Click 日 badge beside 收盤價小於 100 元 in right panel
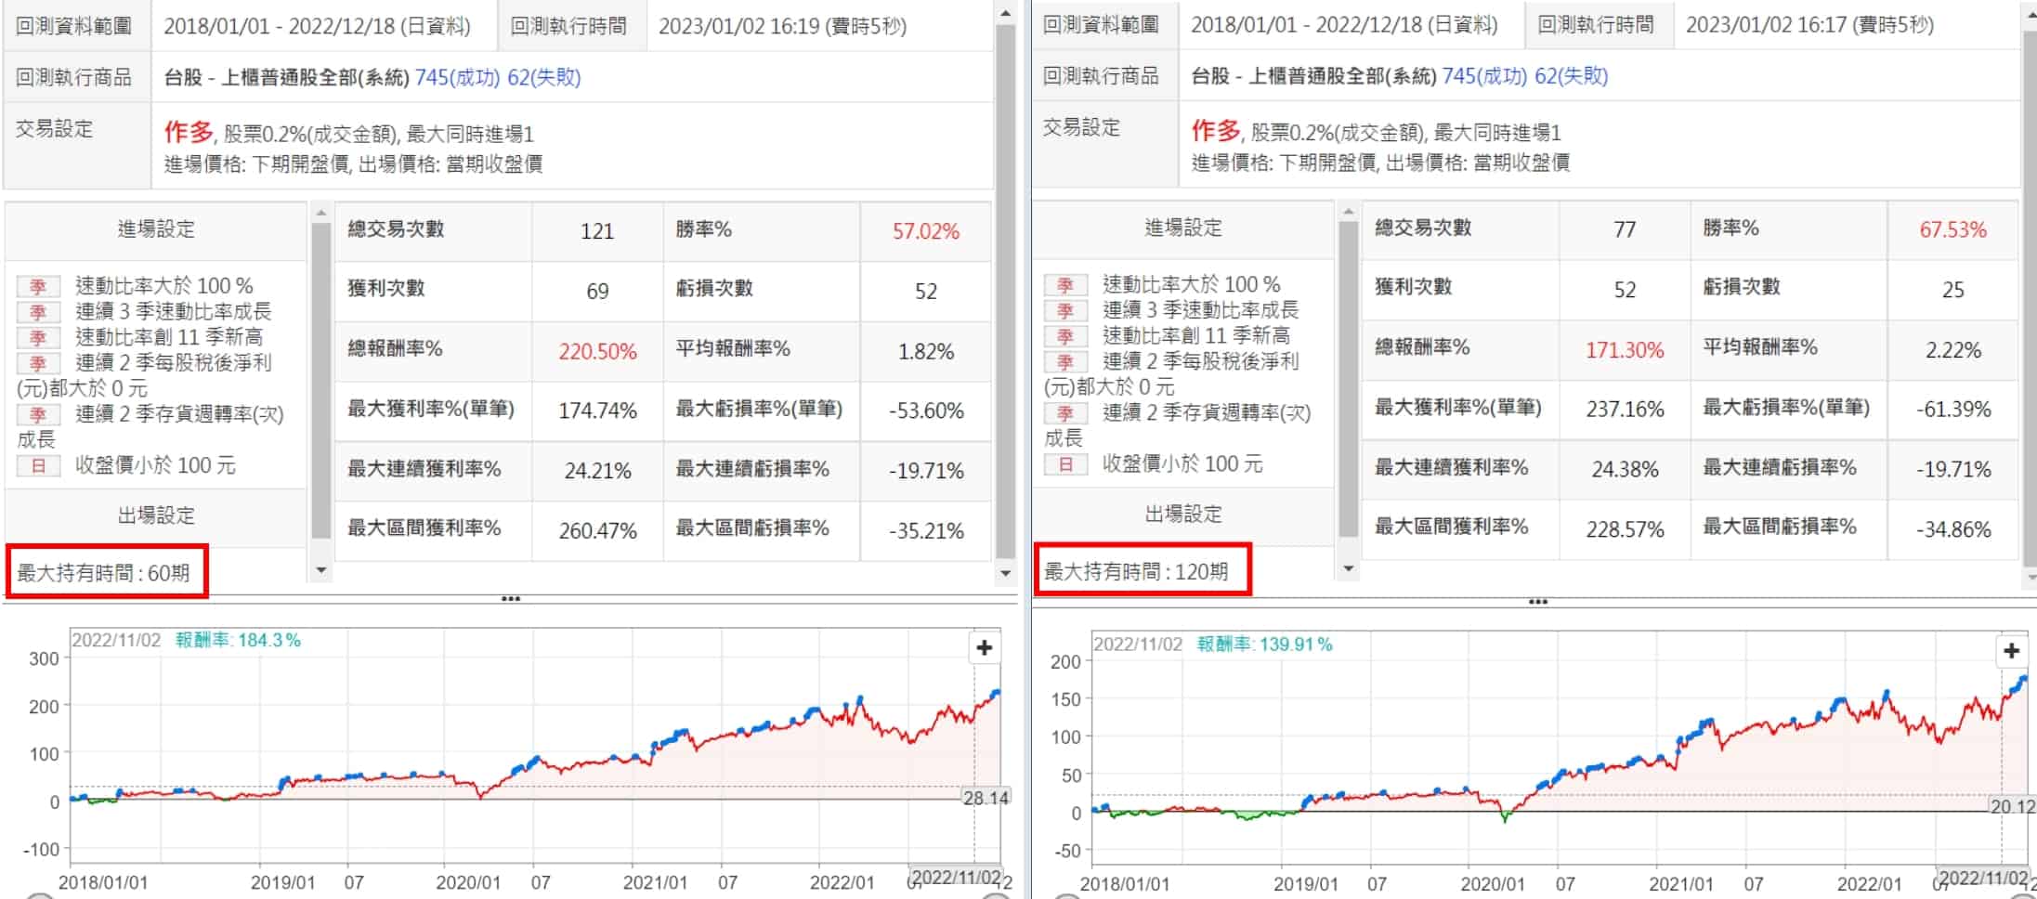Viewport: 2037px width, 899px height. [x=1065, y=463]
